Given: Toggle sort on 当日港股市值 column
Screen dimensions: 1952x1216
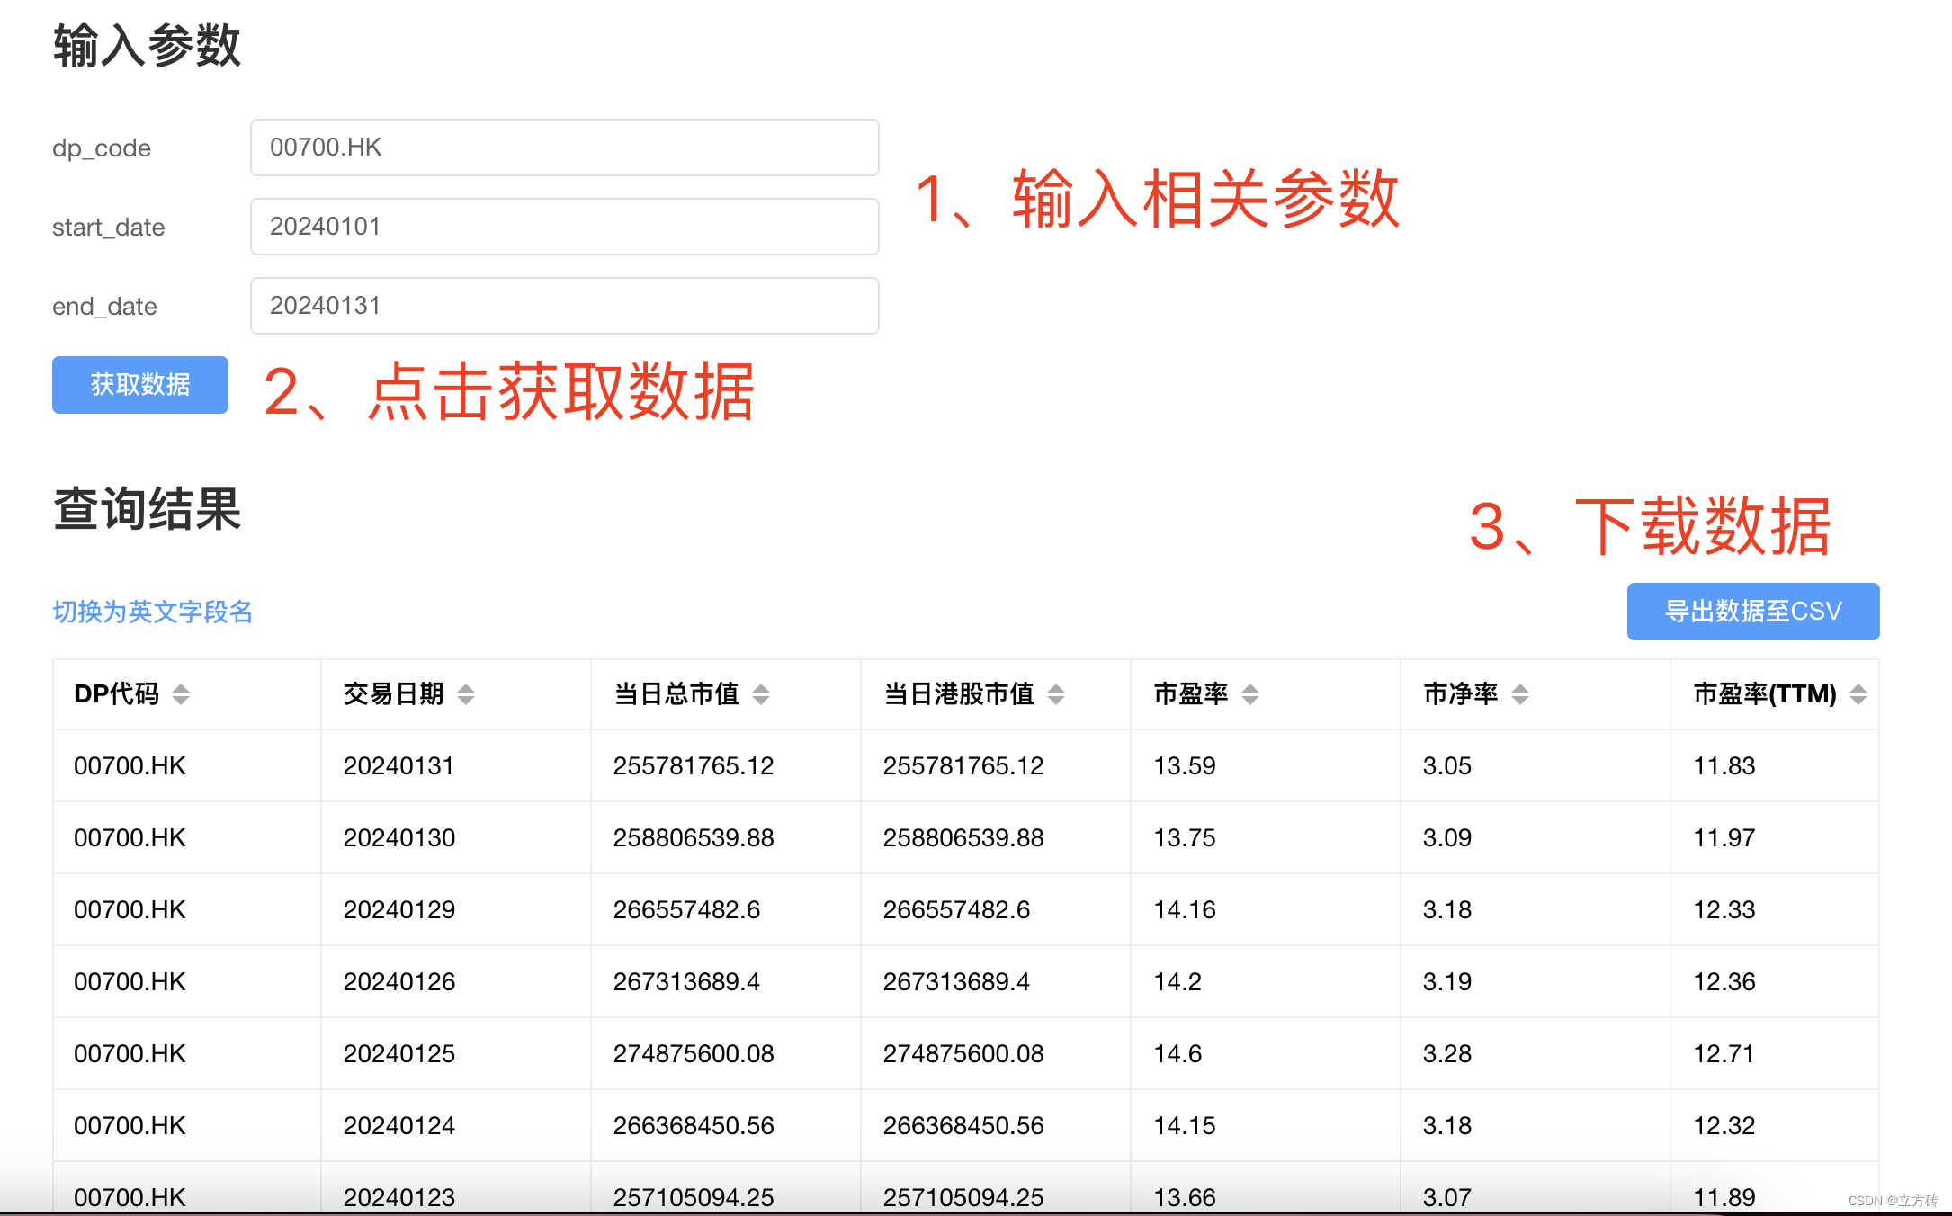Looking at the screenshot, I should (1056, 694).
